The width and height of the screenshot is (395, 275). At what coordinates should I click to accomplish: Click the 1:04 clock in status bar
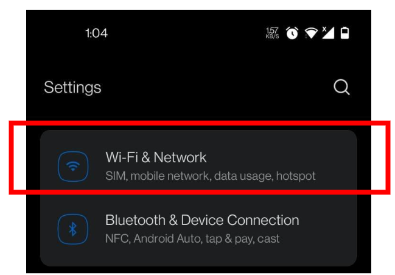pyautogui.click(x=97, y=34)
